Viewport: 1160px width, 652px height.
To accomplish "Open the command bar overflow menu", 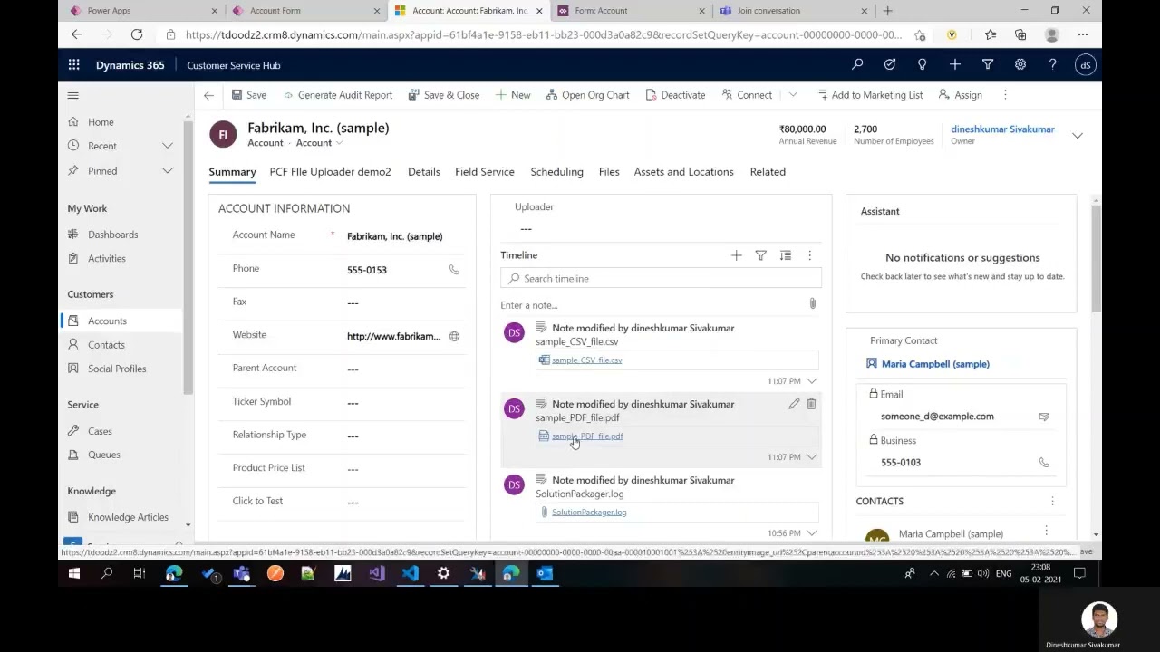I will pos(1005,95).
